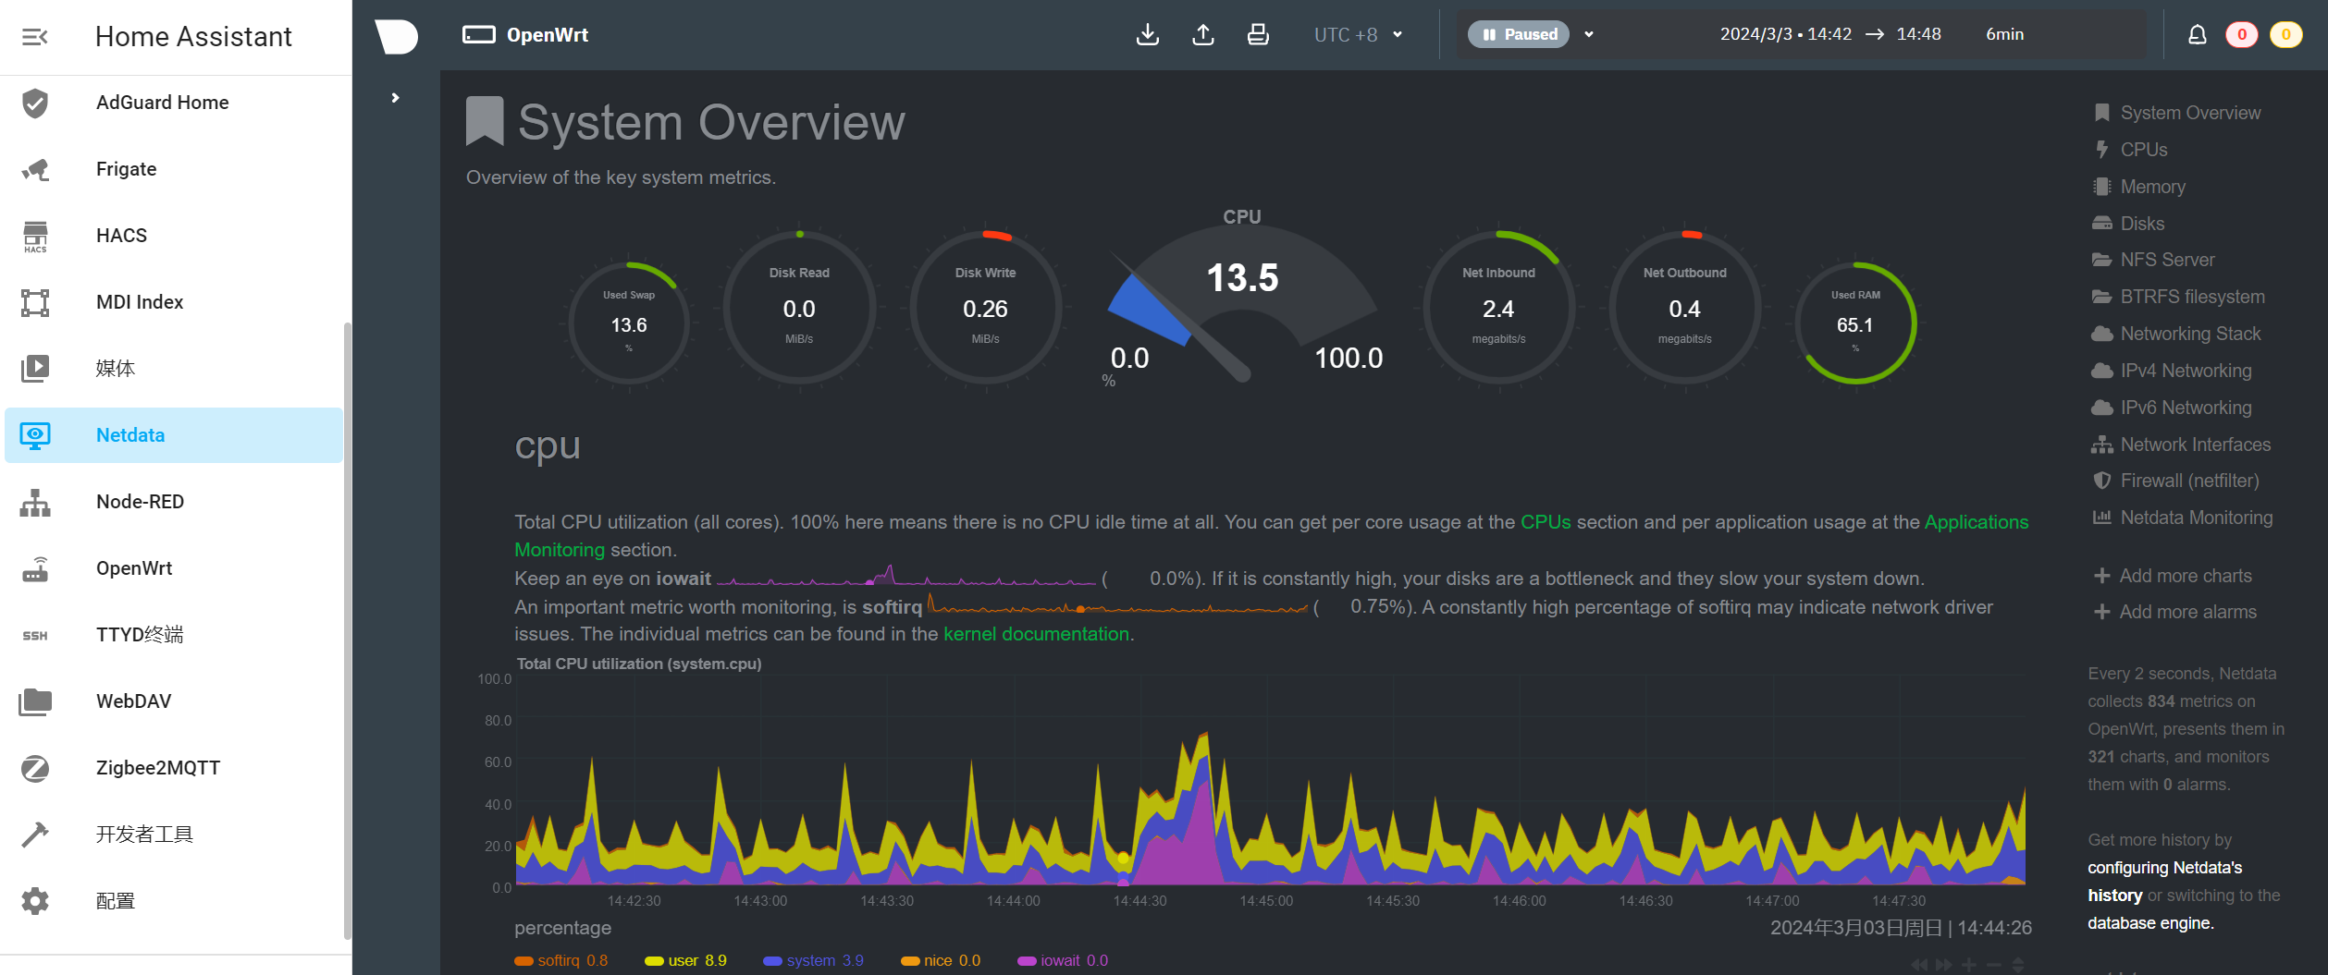Open dropdown arrow next to Paused

pos(1589,35)
